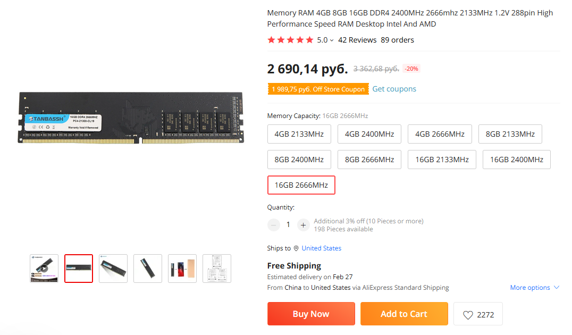Increase quantity with plus button
This screenshot has width=572, height=335.
pyautogui.click(x=303, y=225)
